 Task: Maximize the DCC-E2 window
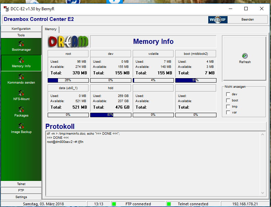click(246, 9)
